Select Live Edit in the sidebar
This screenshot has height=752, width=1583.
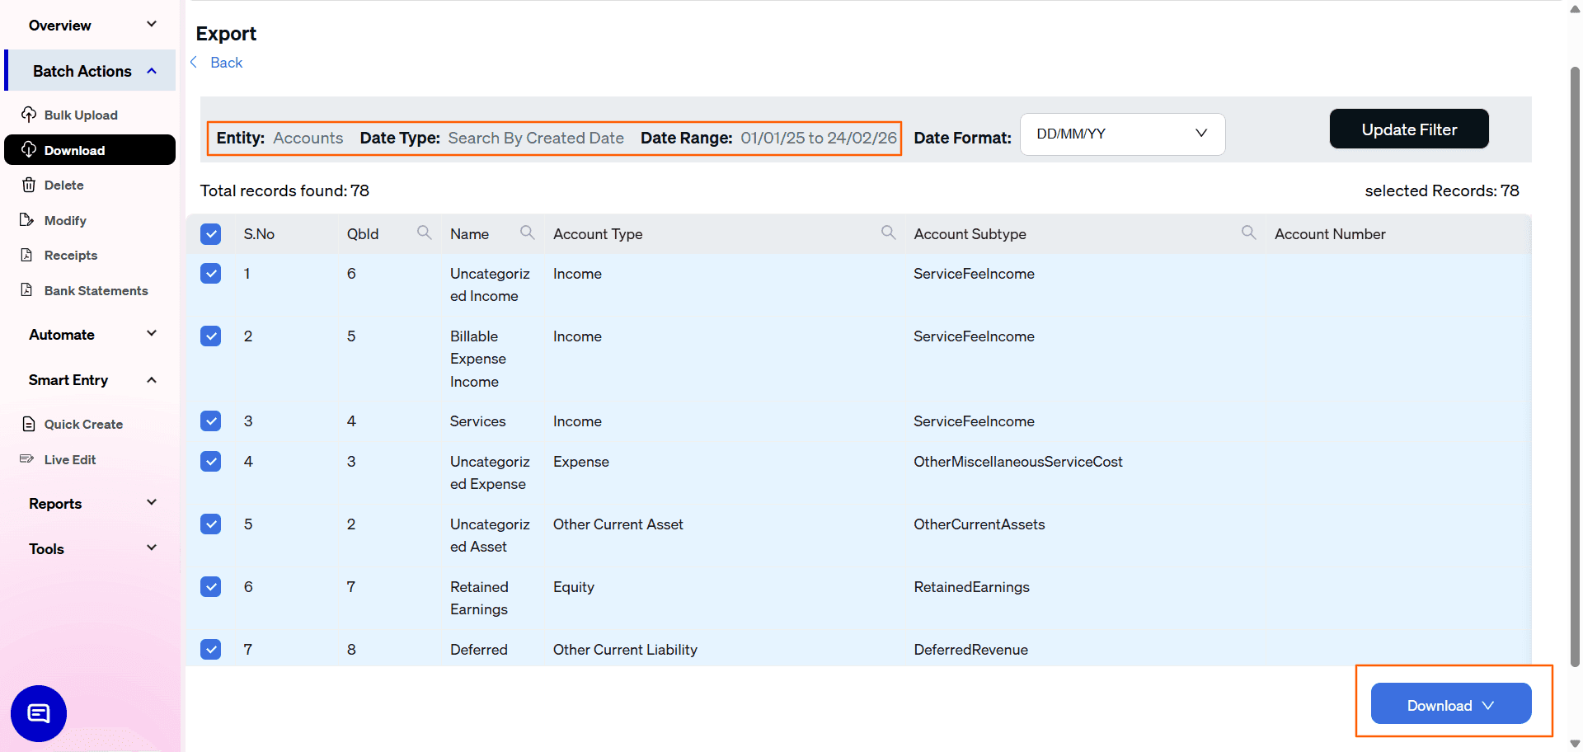(69, 459)
